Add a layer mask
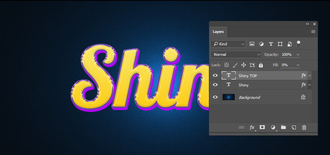330x155 pixels. coord(262,127)
